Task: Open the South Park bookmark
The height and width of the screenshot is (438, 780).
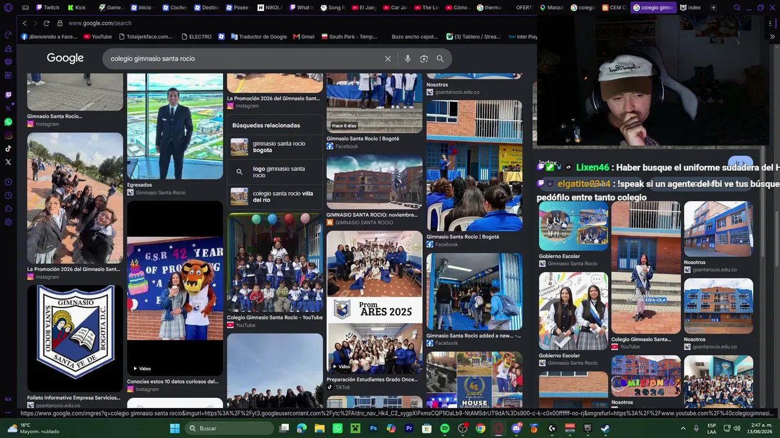Action: 349,36
